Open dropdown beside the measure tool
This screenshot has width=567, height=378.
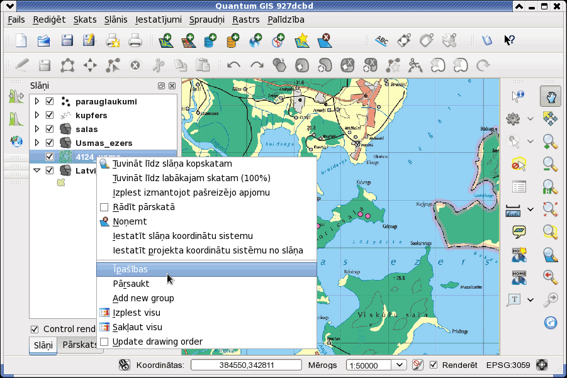click(x=530, y=209)
